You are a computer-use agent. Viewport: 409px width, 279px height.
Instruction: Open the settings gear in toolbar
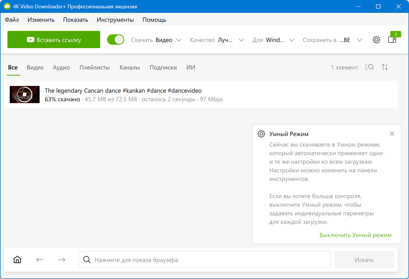point(376,40)
